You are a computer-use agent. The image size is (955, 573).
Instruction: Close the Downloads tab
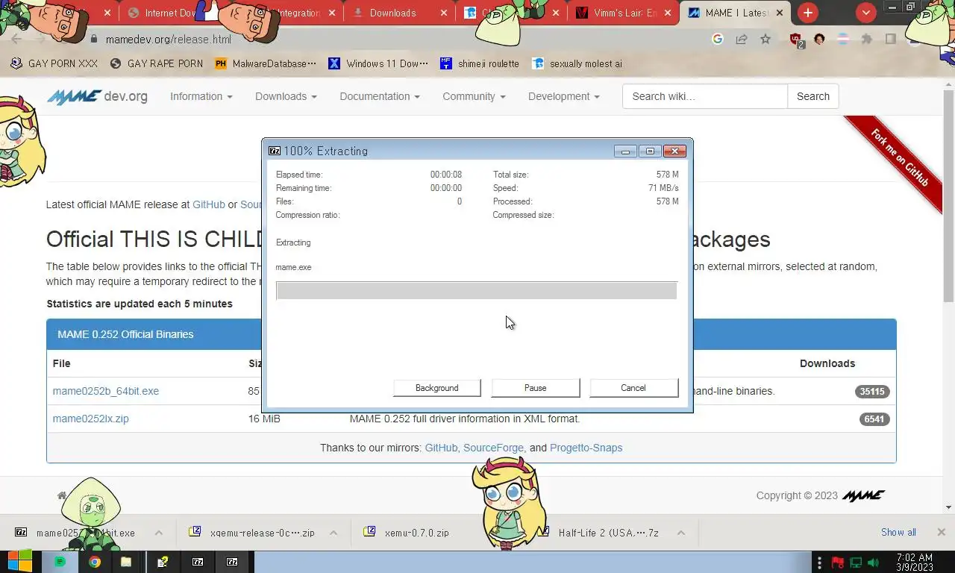(444, 13)
